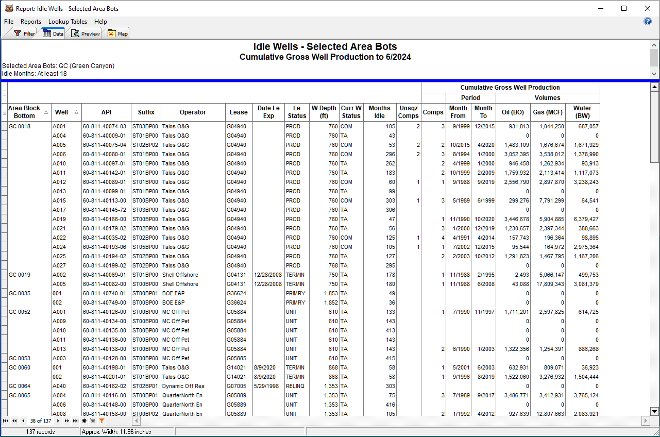Screen dimensions: 660x437
Task: Click the horizontal scrollbar right arrow
Action: pos(646,421)
